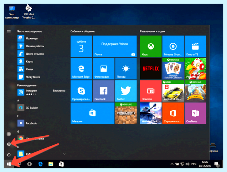Open the Action Center notifications
The width and height of the screenshot is (227, 172).
click(217, 164)
